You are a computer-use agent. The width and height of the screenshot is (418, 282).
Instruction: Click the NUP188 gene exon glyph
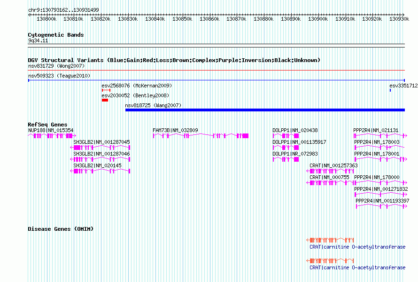(x=52, y=136)
